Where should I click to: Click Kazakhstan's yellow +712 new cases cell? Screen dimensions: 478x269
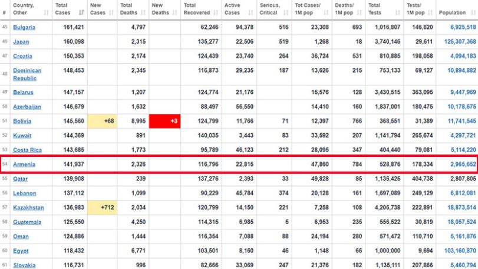pos(102,208)
